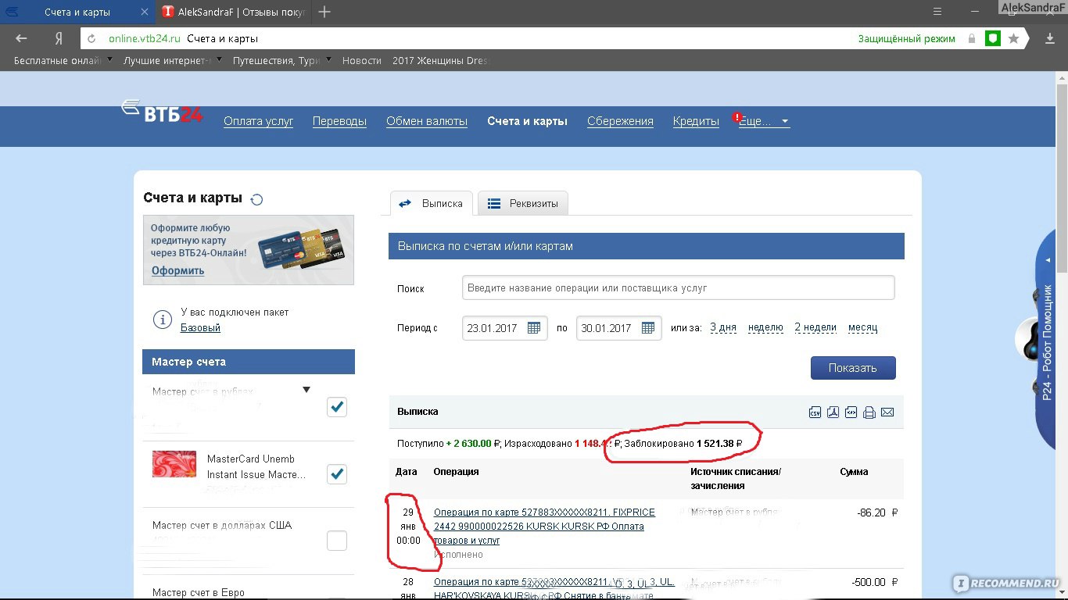Open Кредиты menu
The height and width of the screenshot is (600, 1068).
click(x=696, y=121)
